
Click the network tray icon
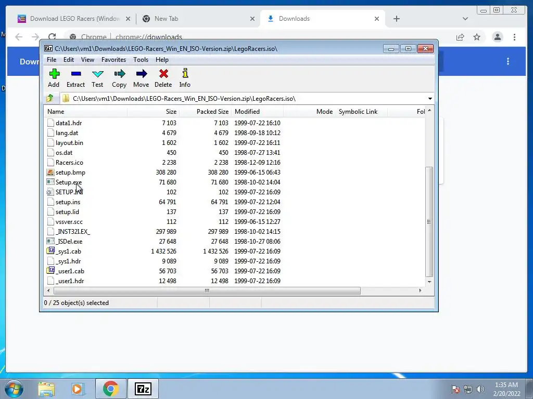[x=468, y=389]
